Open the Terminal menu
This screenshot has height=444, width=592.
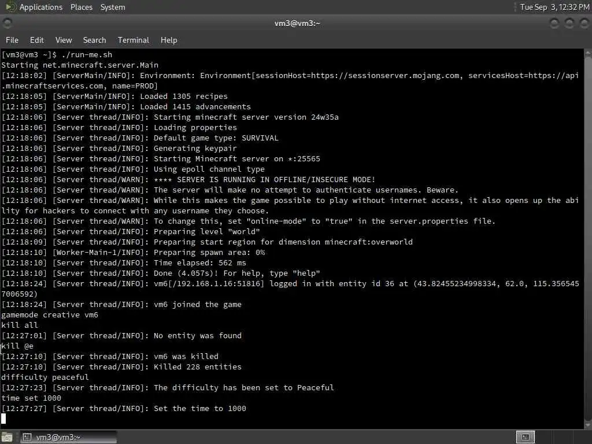pyautogui.click(x=134, y=40)
